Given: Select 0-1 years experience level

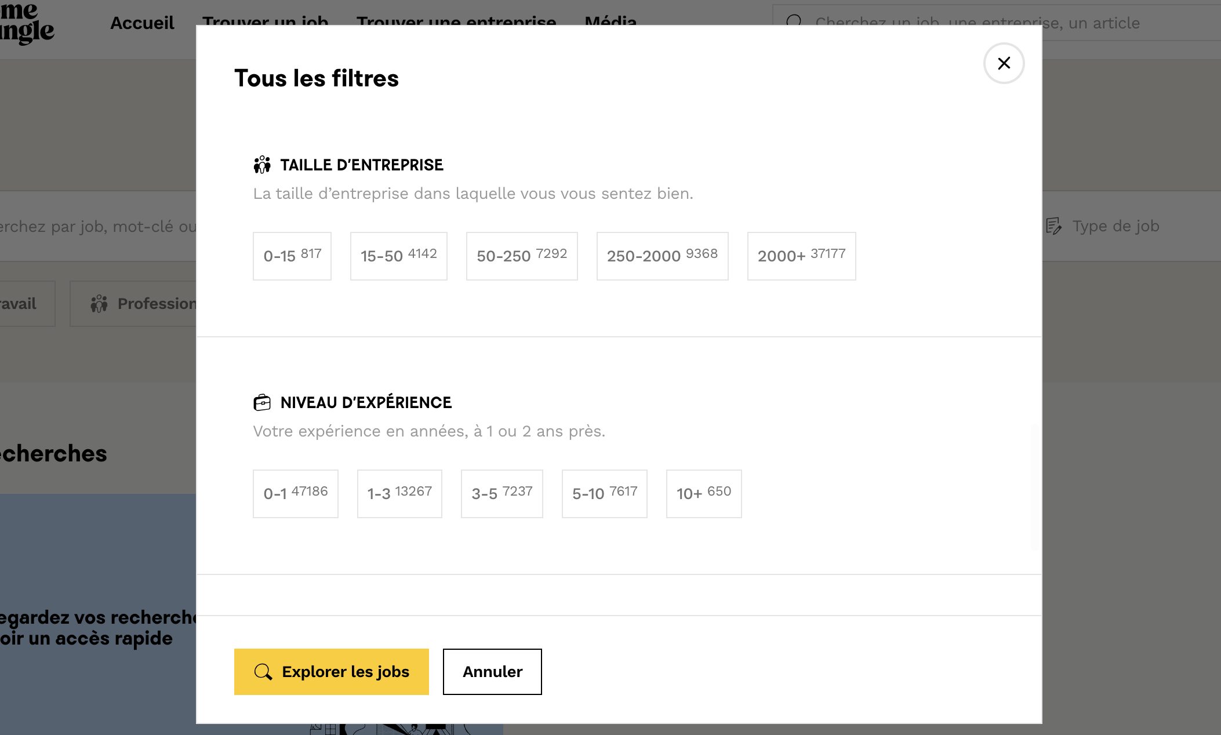Looking at the screenshot, I should [x=296, y=494].
